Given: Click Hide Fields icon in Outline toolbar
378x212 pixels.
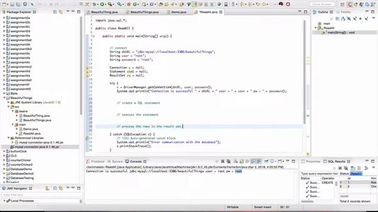Looking at the screenshot, I should click(349, 19).
